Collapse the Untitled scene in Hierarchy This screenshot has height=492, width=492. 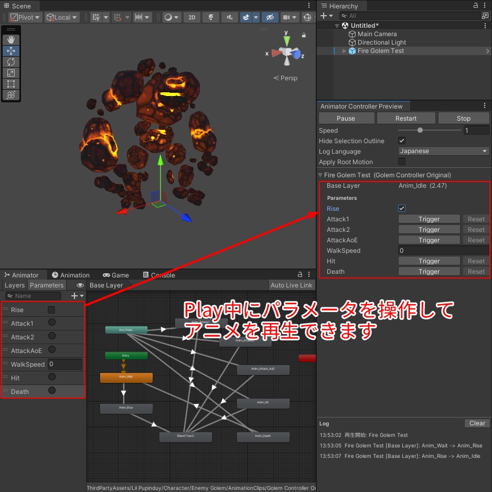[337, 26]
